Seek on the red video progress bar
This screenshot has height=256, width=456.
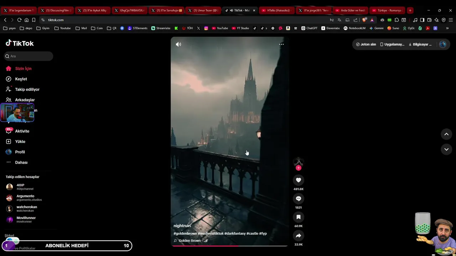(x=229, y=246)
